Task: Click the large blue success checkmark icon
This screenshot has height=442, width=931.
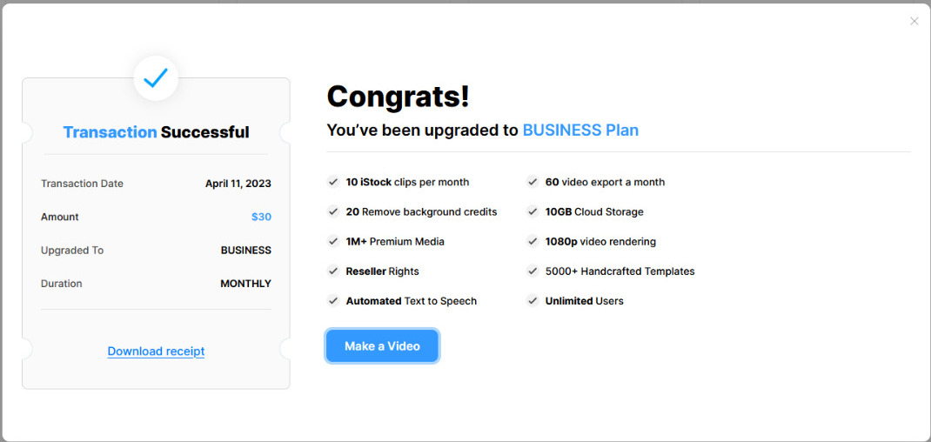Action: click(x=156, y=77)
